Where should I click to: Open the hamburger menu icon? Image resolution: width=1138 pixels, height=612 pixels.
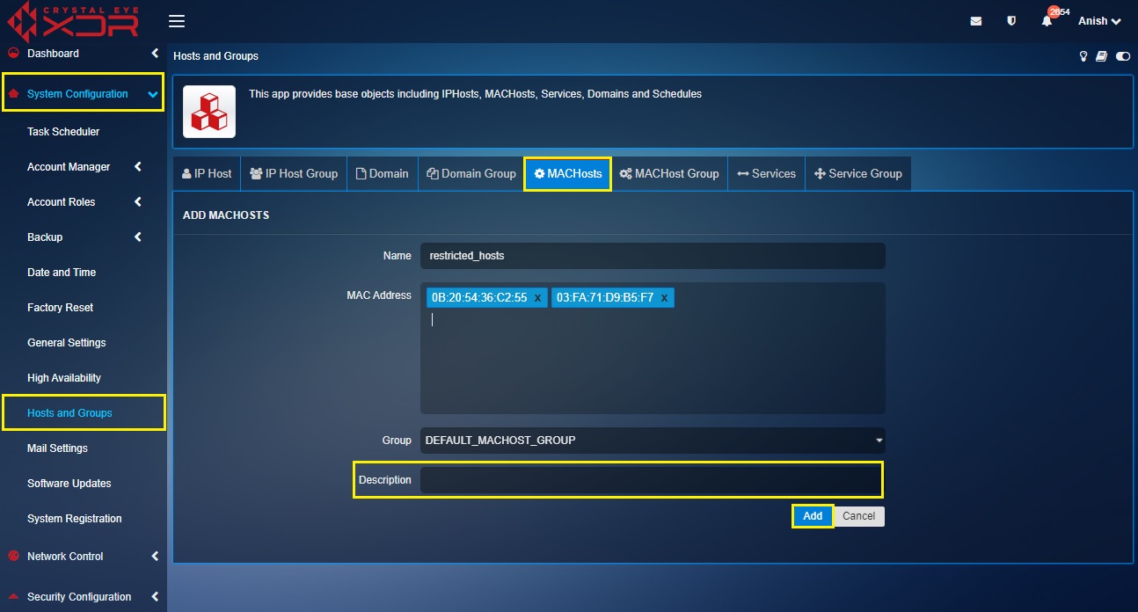click(x=176, y=21)
